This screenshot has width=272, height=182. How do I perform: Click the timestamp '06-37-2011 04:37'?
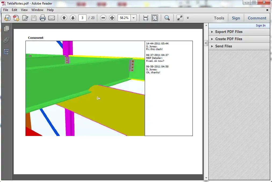point(157,55)
